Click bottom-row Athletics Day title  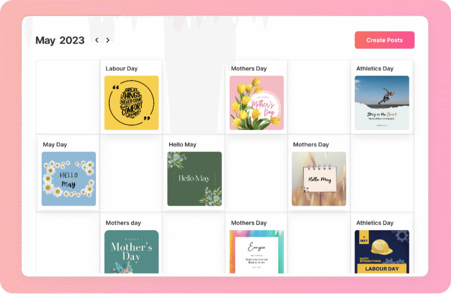[x=375, y=223]
